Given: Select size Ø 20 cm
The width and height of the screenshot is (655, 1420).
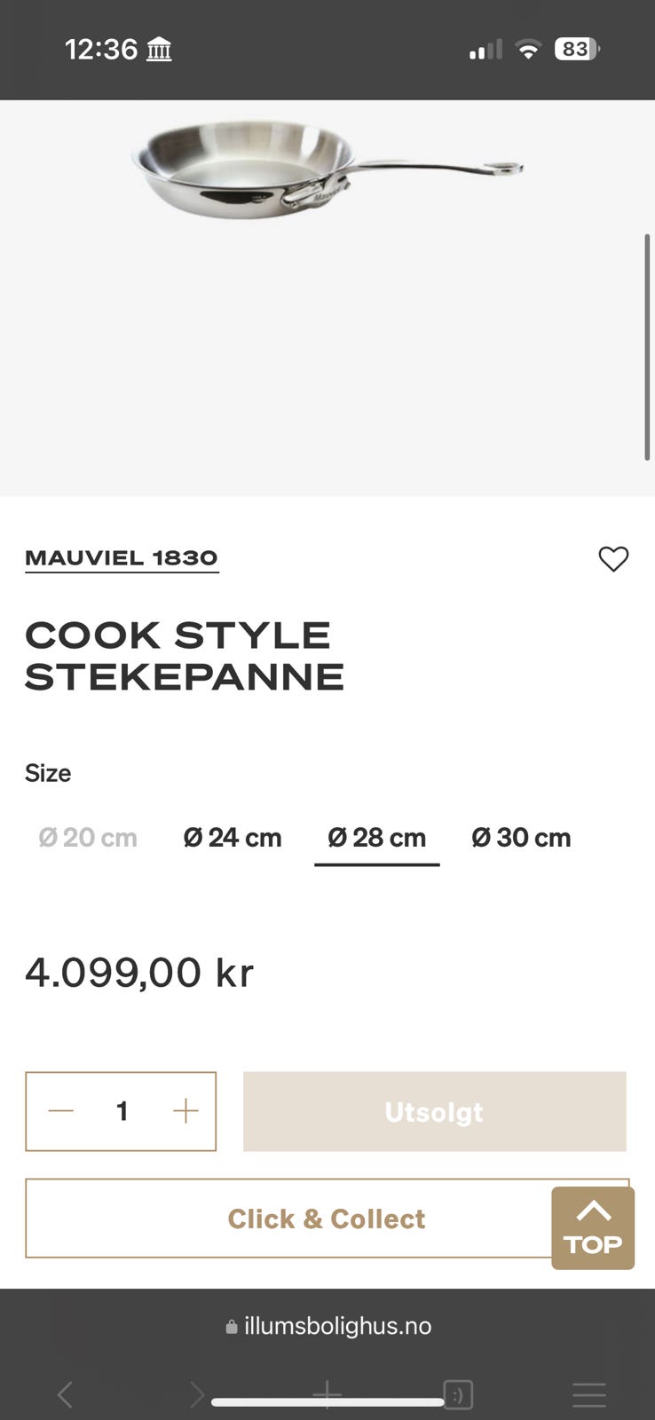Looking at the screenshot, I should click(x=88, y=838).
